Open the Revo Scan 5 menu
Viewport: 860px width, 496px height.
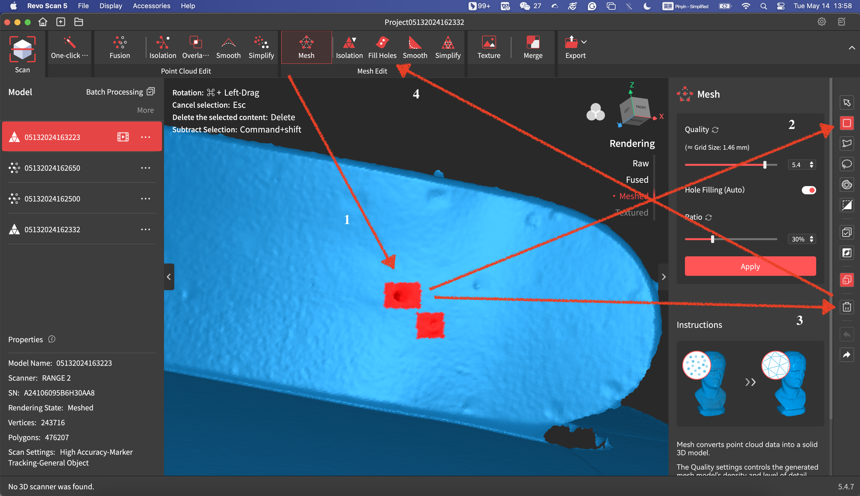click(x=47, y=6)
